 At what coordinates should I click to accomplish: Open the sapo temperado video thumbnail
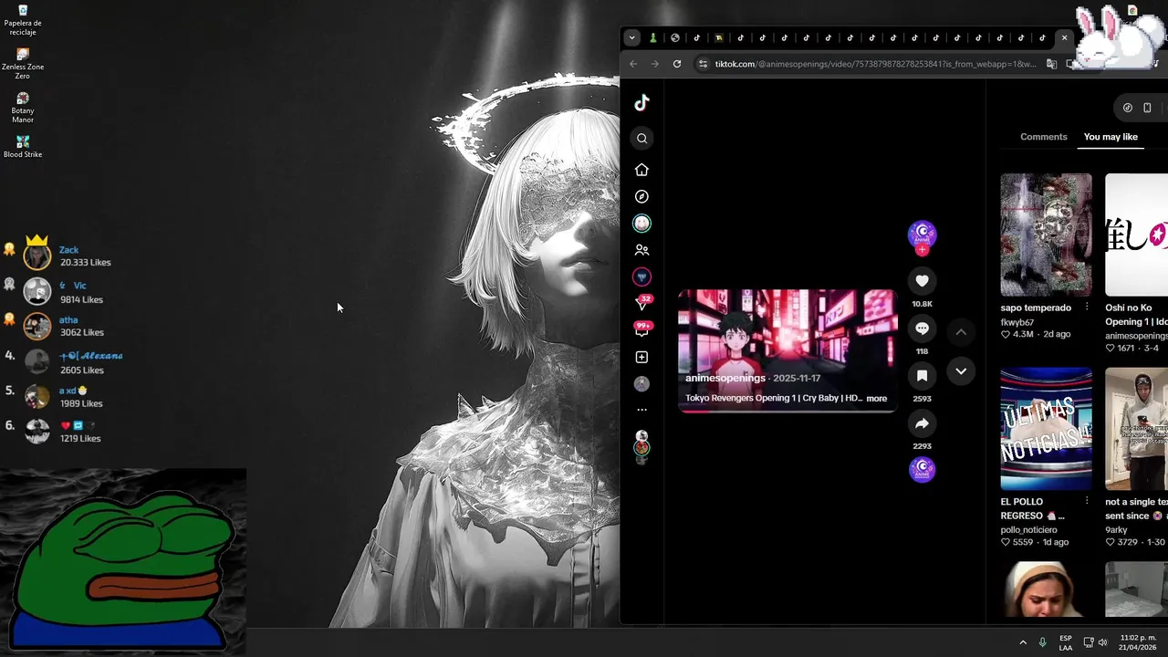coord(1046,235)
